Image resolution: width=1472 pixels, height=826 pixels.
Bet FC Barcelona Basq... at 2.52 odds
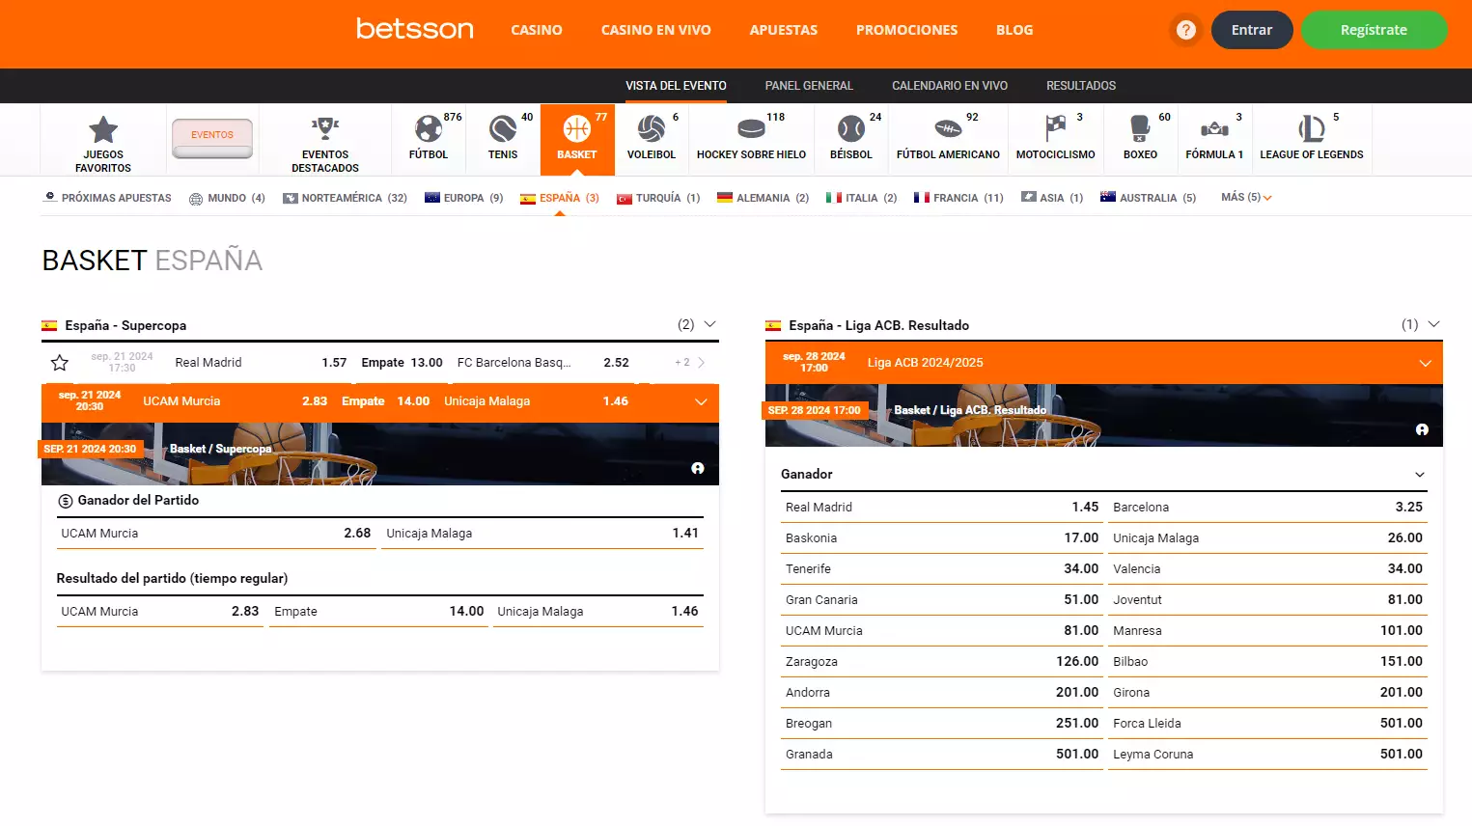coord(542,363)
